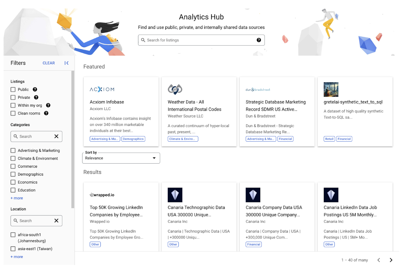Image resolution: width=402 pixels, height=269 pixels.
Task: Open help icon next to Private
Action: [36, 98]
